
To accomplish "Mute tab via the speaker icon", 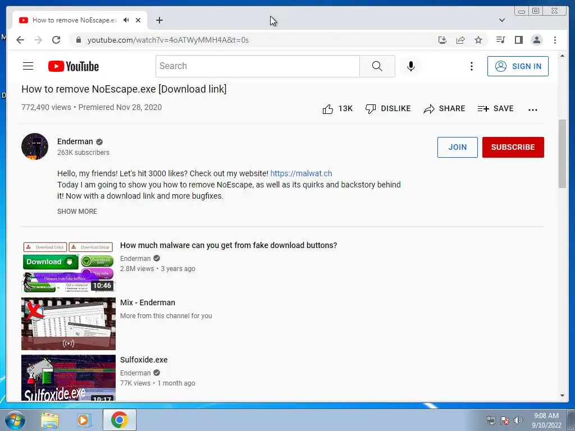I will 126,20.
